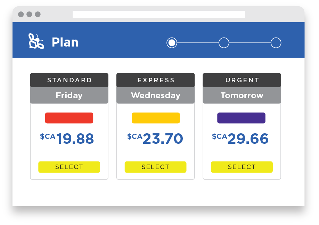Click the $CA 19.88 price
The height and width of the screenshot is (225, 319).
67,139
